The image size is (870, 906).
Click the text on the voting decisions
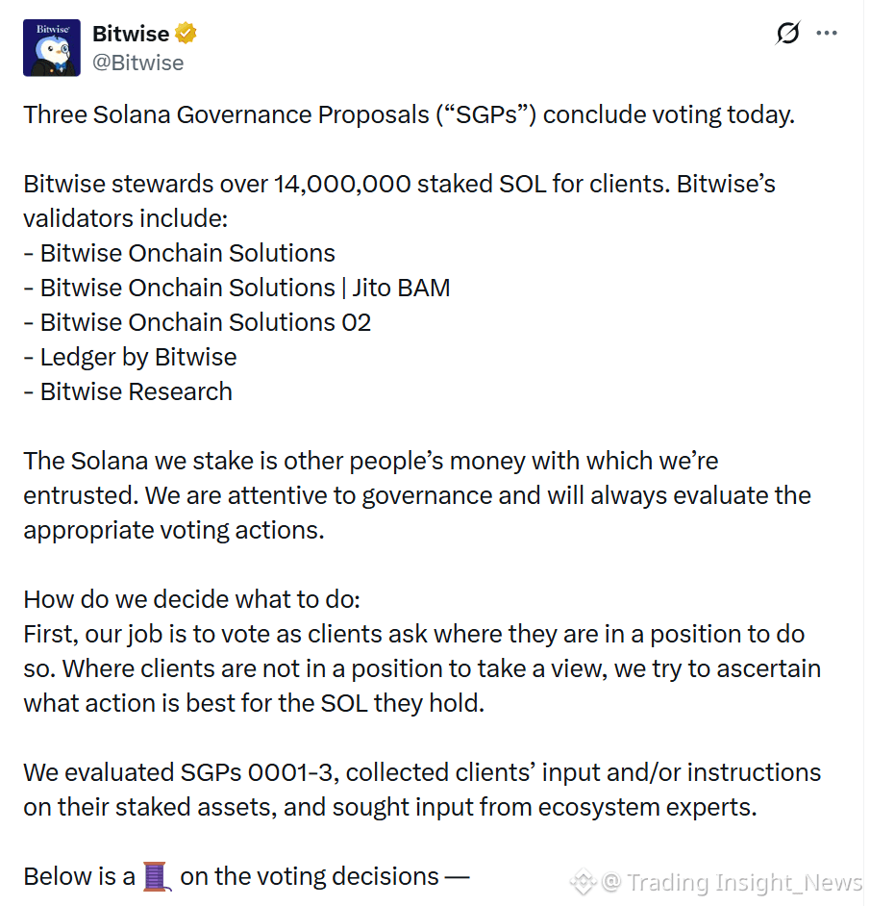(x=325, y=876)
